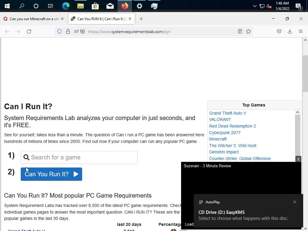Open the pinned monitor utility taskbar icon
Image resolution: width=308 pixels, height=231 pixels.
(x=154, y=6)
